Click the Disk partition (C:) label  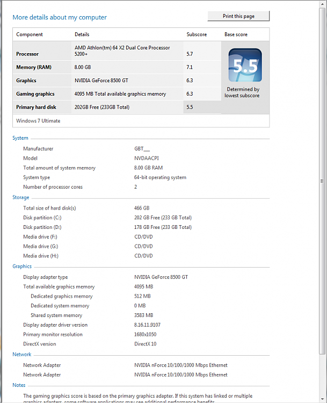click(42, 218)
